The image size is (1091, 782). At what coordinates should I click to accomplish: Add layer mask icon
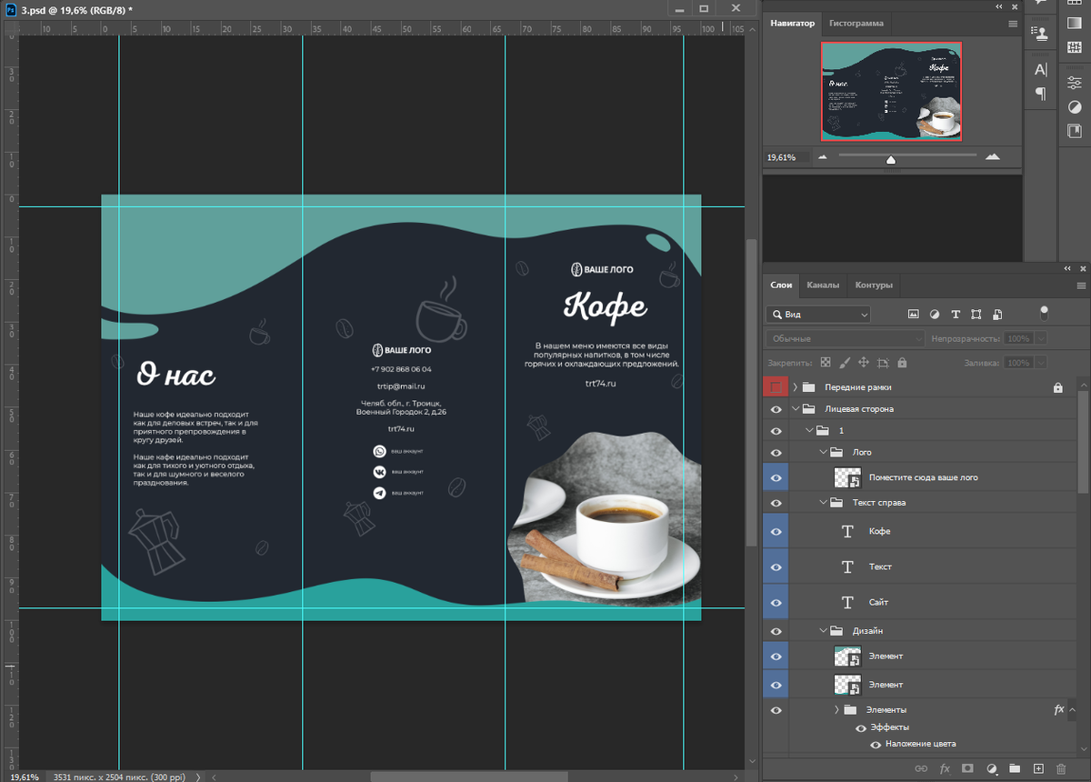(x=968, y=769)
